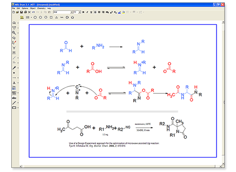Click the citation text below the reaction
Viewport: 236px width, 172px height.
pyautogui.click(x=114, y=144)
